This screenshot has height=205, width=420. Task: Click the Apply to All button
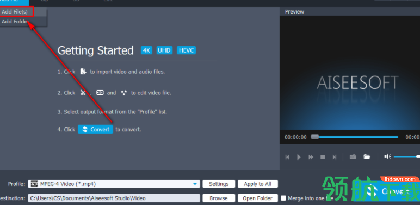tap(258, 184)
